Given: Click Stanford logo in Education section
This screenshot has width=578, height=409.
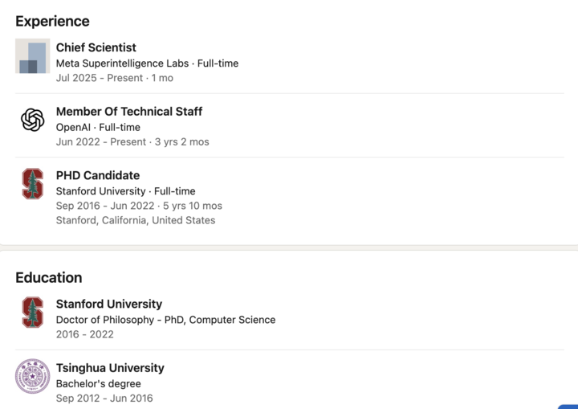Looking at the screenshot, I should point(32,313).
